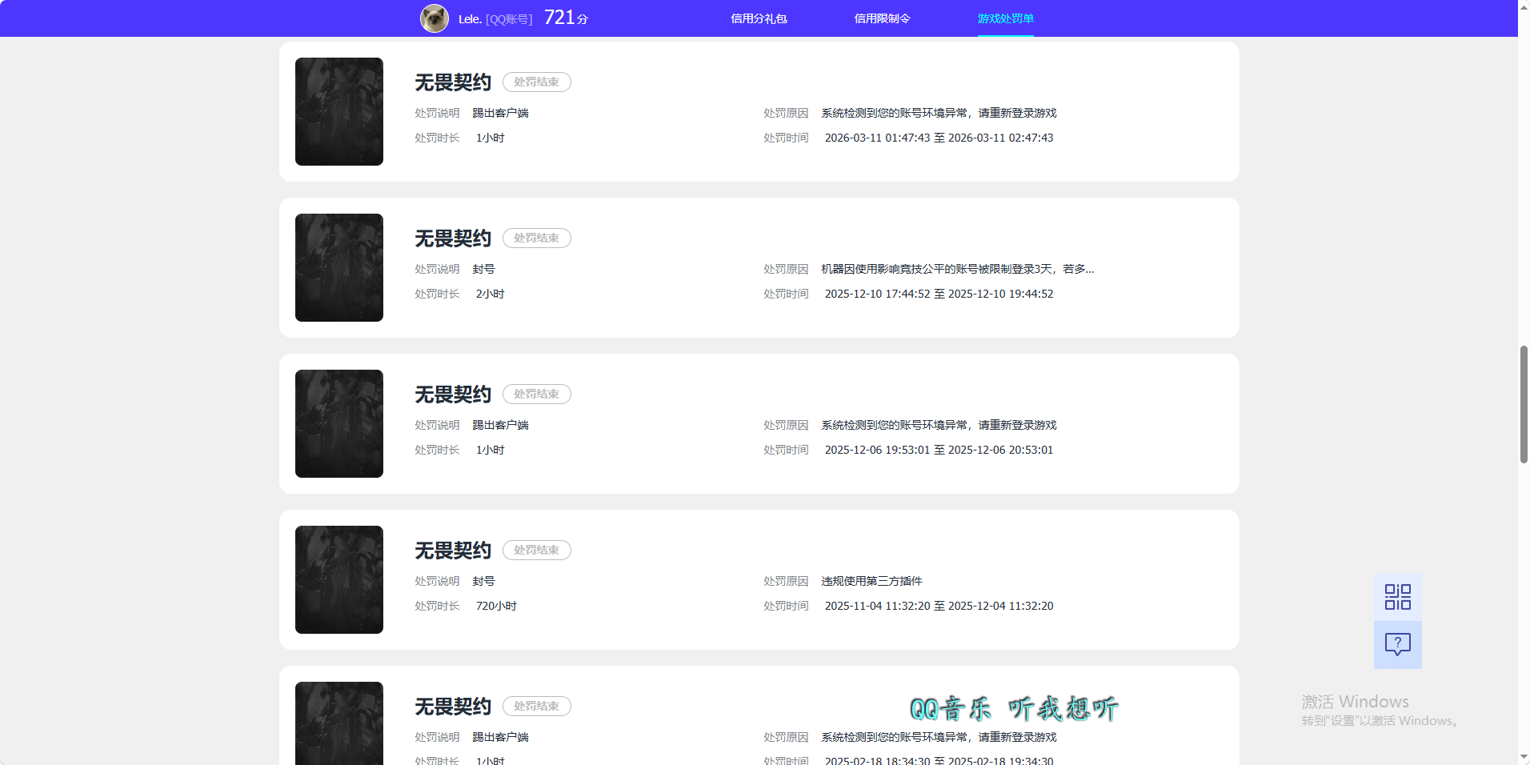Open the question mark feedback icon
This screenshot has width=1530, height=765.
[x=1396, y=644]
